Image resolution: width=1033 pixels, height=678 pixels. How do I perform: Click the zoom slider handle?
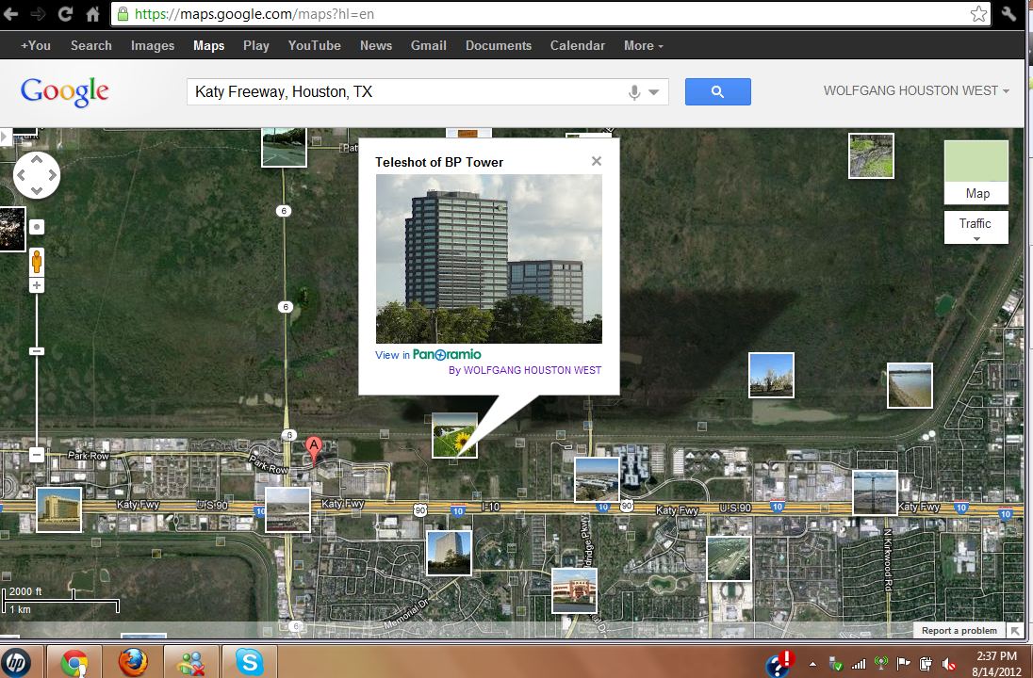click(x=37, y=351)
